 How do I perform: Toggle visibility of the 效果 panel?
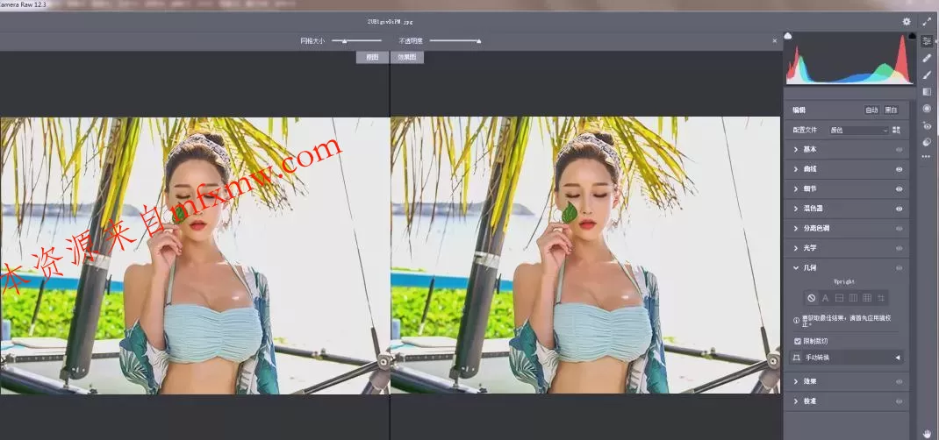point(899,381)
